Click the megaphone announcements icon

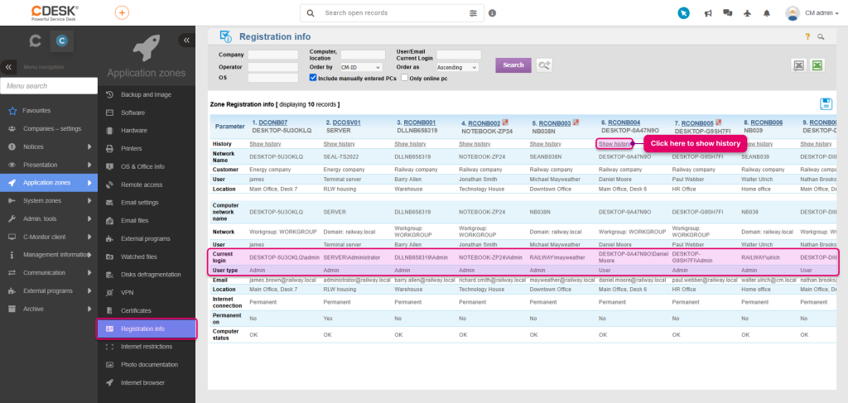point(708,13)
